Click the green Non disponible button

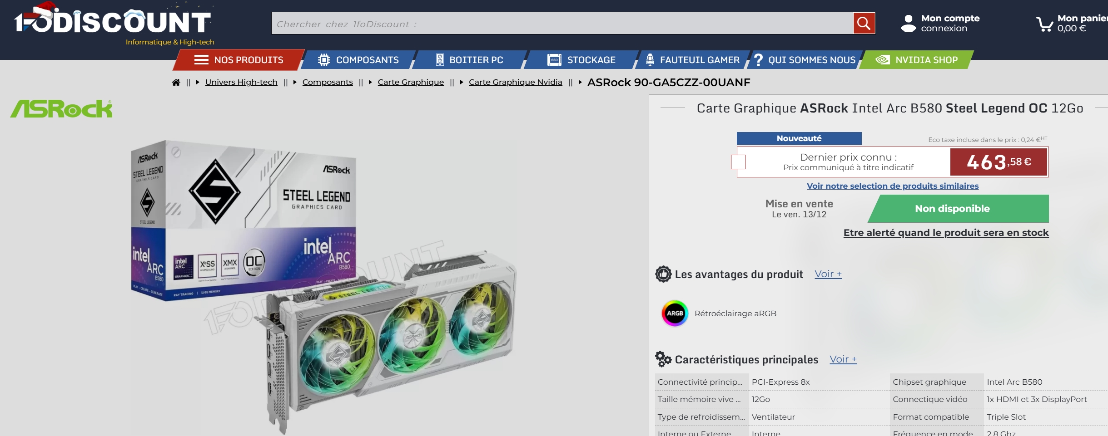(959, 209)
